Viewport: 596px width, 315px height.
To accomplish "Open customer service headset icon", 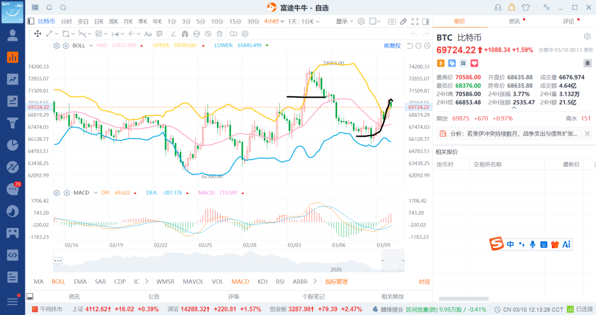I will point(498,7).
